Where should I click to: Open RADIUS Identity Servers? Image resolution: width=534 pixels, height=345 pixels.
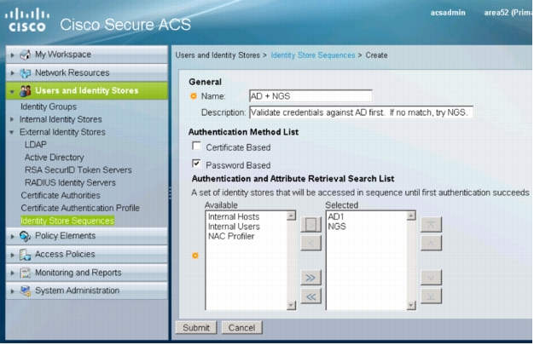pyautogui.click(x=70, y=182)
